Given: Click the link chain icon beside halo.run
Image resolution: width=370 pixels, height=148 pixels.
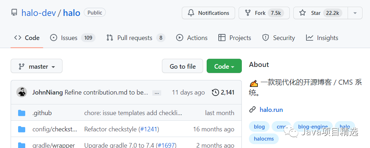Looking at the screenshot, I should pos(252,110).
